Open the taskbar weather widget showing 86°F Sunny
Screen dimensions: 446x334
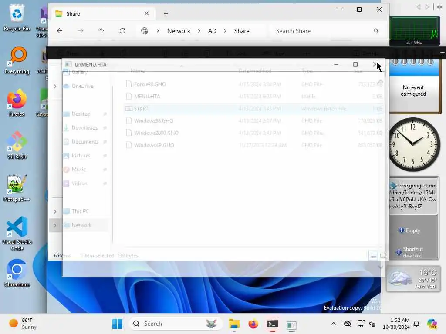pyautogui.click(x=23, y=324)
